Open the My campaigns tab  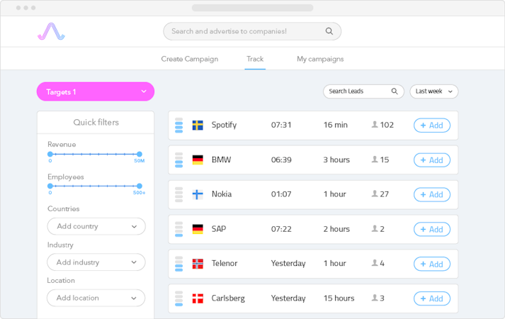(320, 59)
